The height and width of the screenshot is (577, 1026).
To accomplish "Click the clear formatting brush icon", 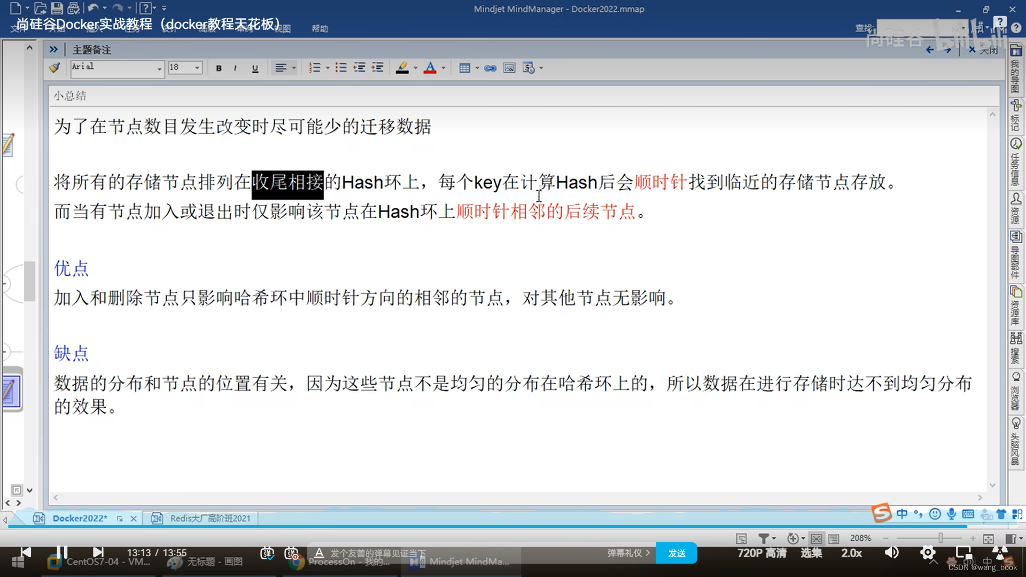I will pyautogui.click(x=55, y=68).
